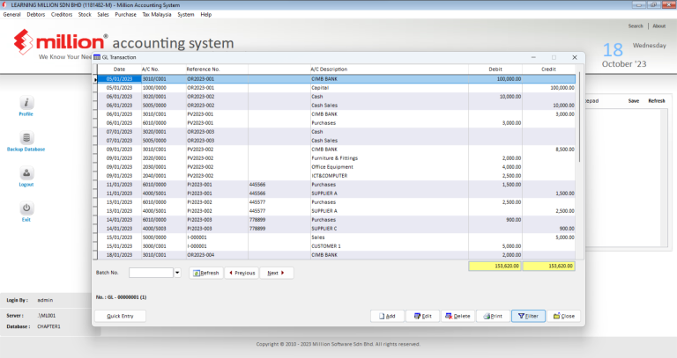
Task: Click Refresh in the background panel
Action: tap(656, 101)
